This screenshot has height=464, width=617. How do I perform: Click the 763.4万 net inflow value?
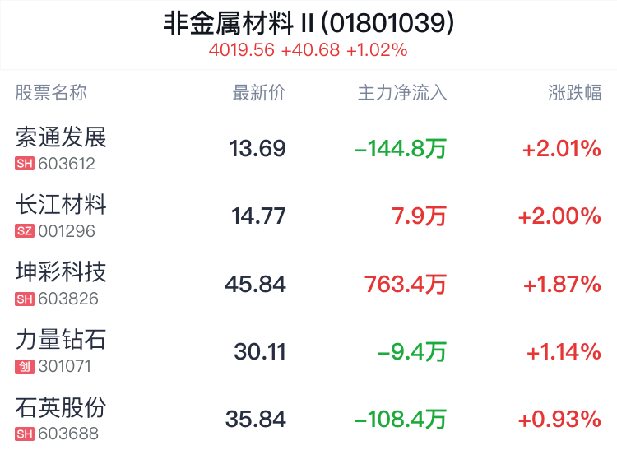405,285
